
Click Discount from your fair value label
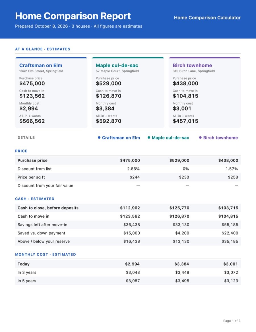click(x=46, y=186)
